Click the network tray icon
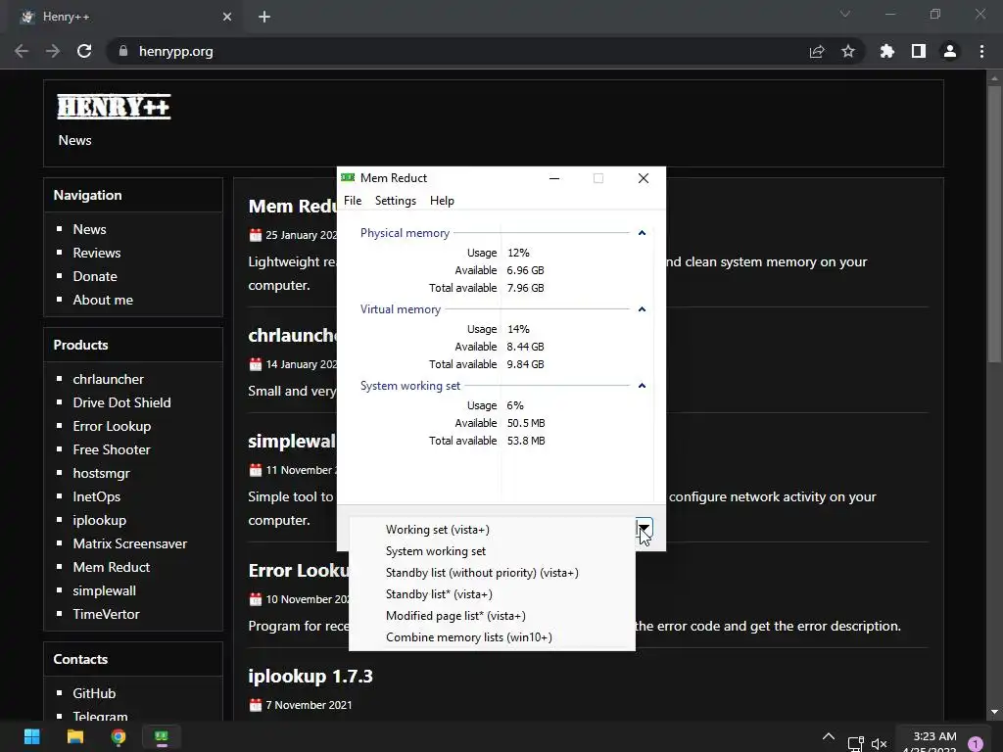The width and height of the screenshot is (1003, 752). pyautogui.click(x=855, y=744)
